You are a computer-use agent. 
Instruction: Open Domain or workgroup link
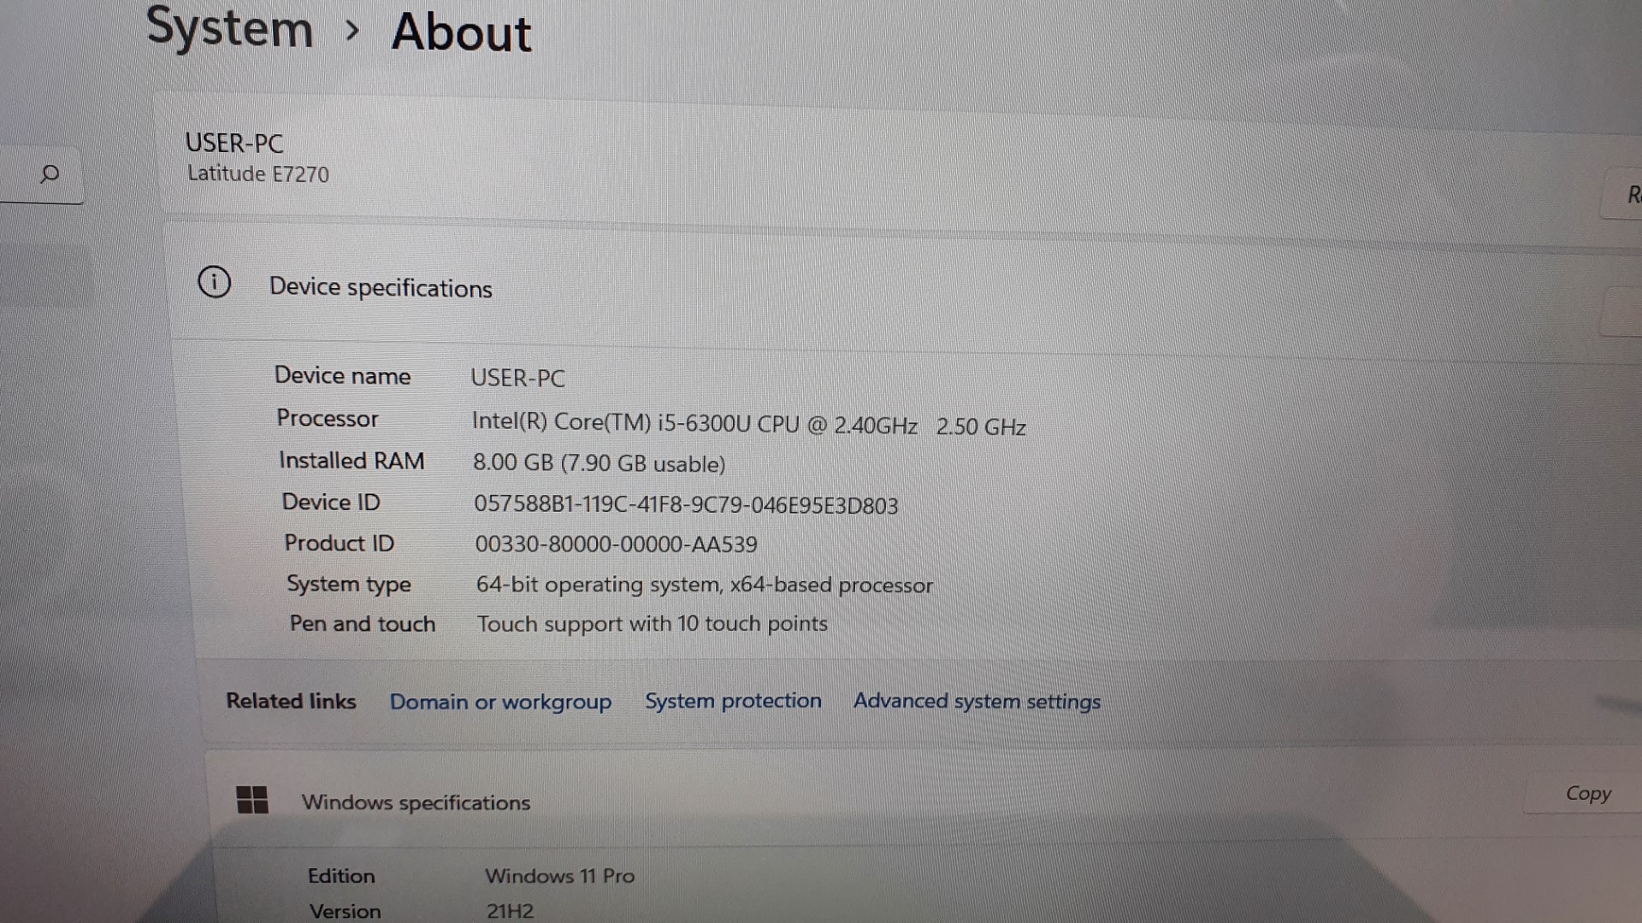[x=500, y=702]
